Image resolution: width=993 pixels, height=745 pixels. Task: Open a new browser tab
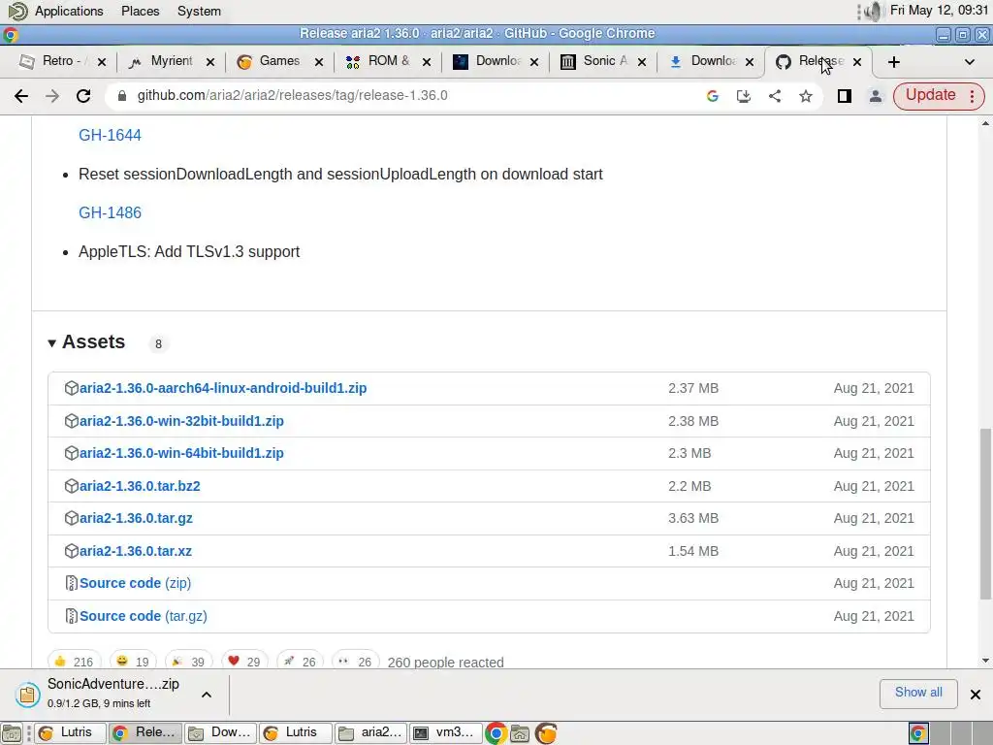[x=893, y=61]
